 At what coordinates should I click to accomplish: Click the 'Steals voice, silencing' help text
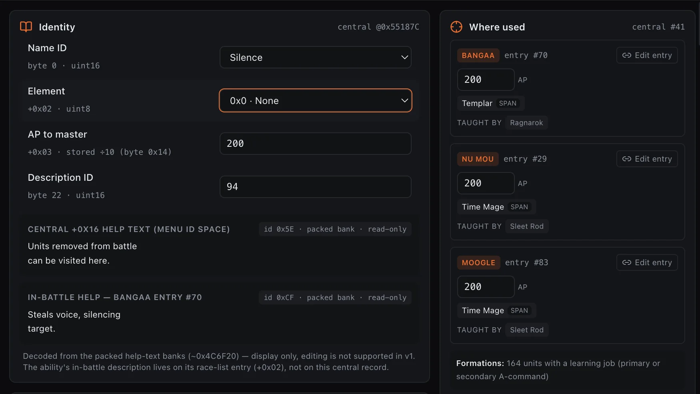[x=74, y=322]
